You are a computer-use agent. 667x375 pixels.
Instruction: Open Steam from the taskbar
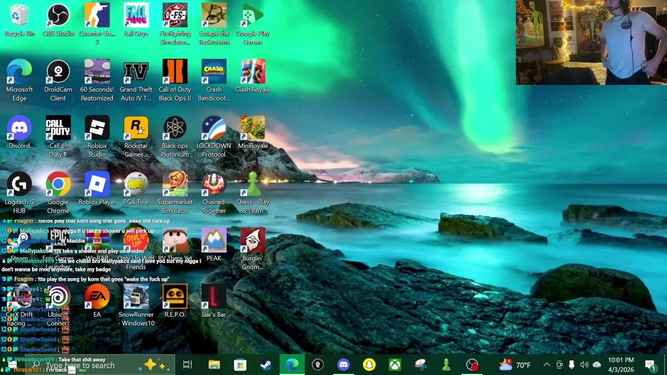(x=266, y=365)
